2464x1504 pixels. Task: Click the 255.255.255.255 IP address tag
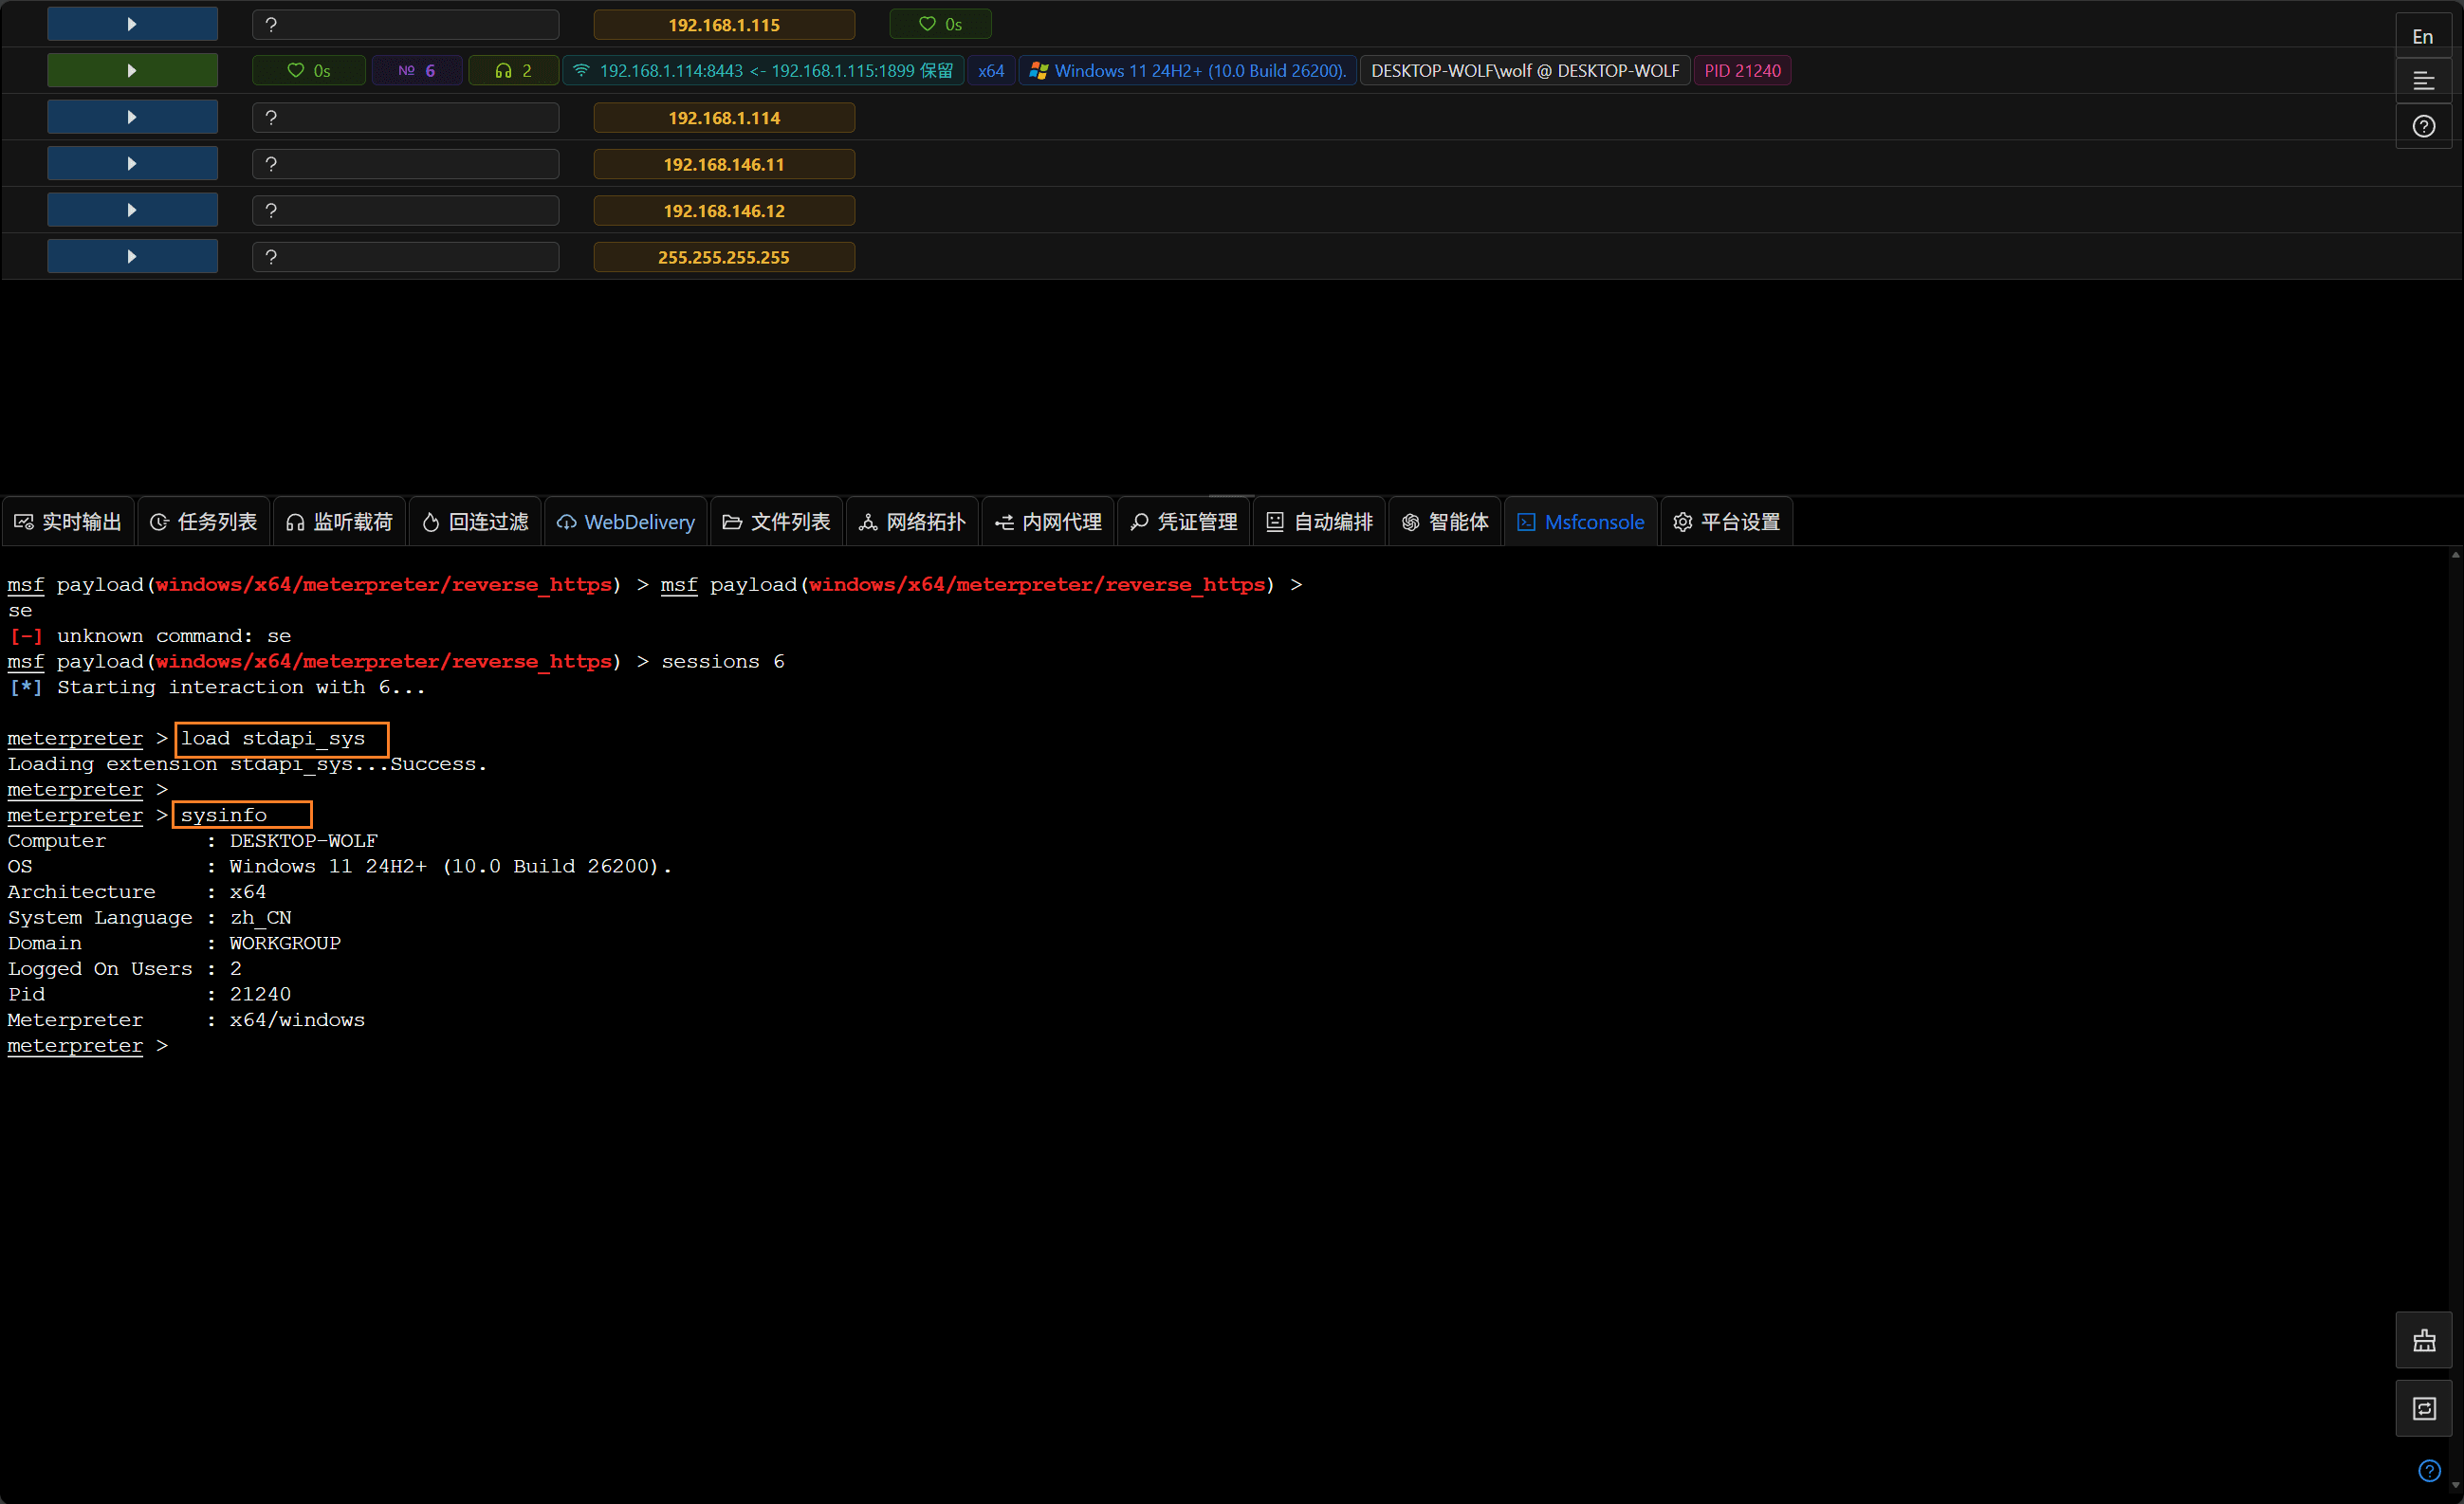pos(724,257)
